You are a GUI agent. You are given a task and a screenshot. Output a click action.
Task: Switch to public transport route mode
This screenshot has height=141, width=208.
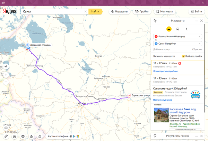[177, 29]
